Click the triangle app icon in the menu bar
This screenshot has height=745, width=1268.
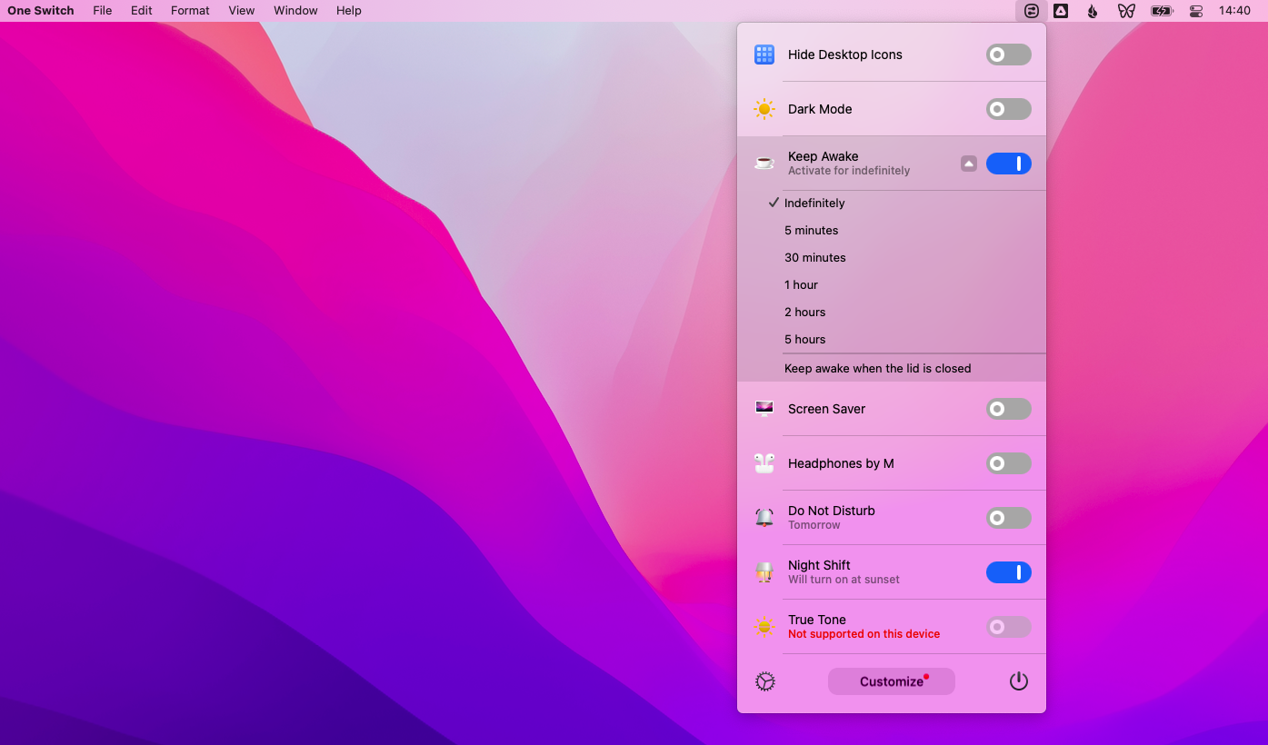(x=1061, y=11)
